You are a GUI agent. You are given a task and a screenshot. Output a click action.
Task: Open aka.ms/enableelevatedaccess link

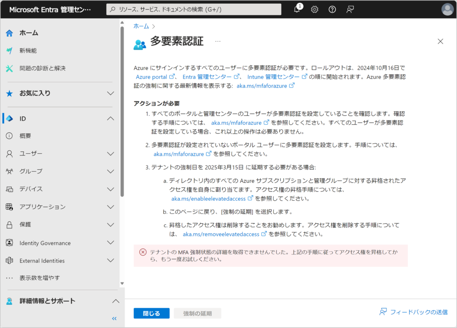pyautogui.click(x=212, y=199)
